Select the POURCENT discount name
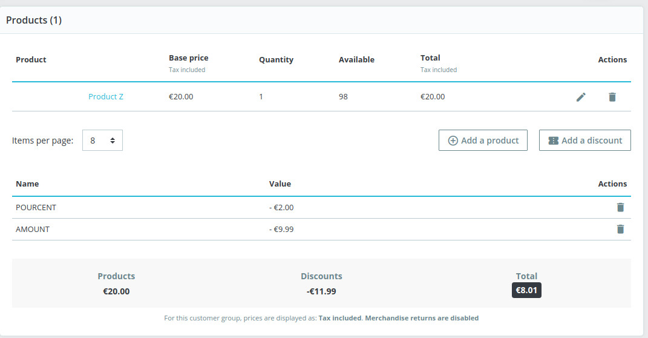648x338 pixels. (x=36, y=207)
